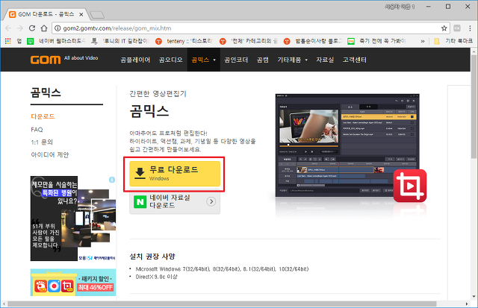Open 아이디어 제안 in the sidebar
The image size is (478, 308).
point(50,154)
